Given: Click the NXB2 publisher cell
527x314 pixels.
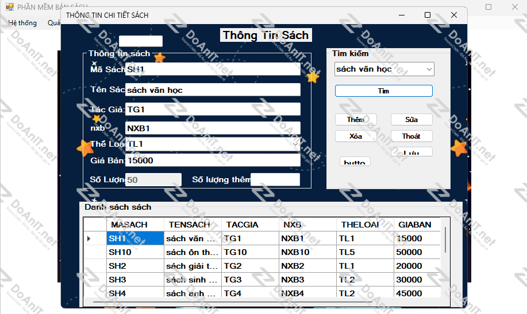Looking at the screenshot, I should point(307,266).
